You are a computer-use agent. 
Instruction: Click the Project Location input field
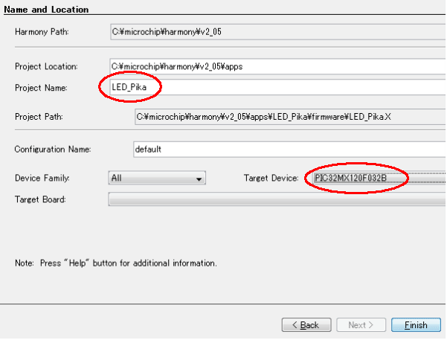(x=277, y=66)
